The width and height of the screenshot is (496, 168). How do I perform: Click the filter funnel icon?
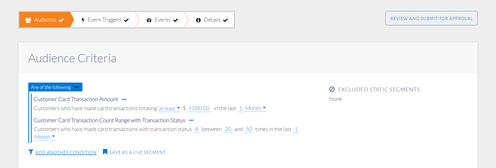(31, 152)
